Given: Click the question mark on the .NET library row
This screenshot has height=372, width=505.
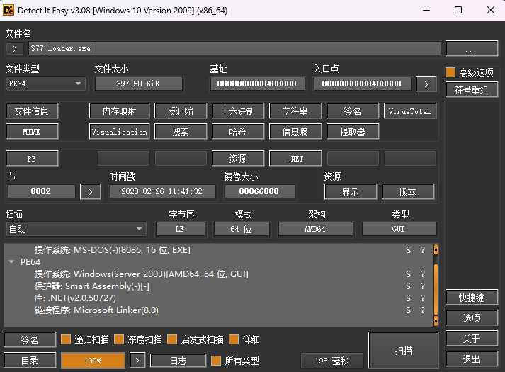Looking at the screenshot, I should 423,298.
